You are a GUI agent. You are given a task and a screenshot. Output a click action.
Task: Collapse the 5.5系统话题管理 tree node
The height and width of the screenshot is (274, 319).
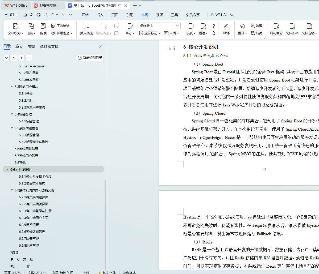[12, 128]
